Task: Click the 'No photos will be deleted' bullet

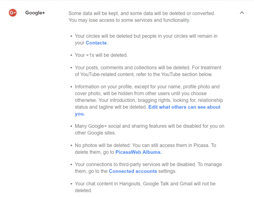Action: (145, 149)
